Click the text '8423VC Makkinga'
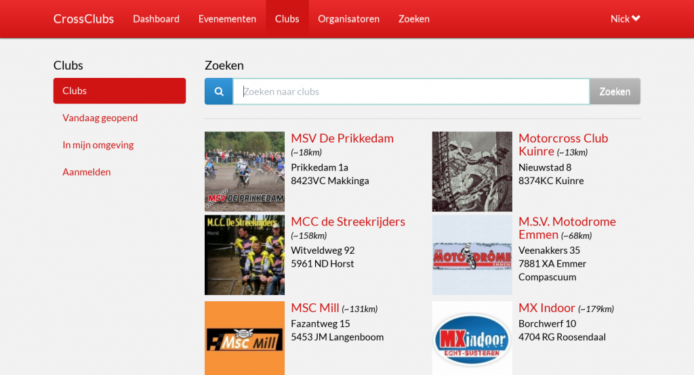The image size is (694, 375). point(330,181)
